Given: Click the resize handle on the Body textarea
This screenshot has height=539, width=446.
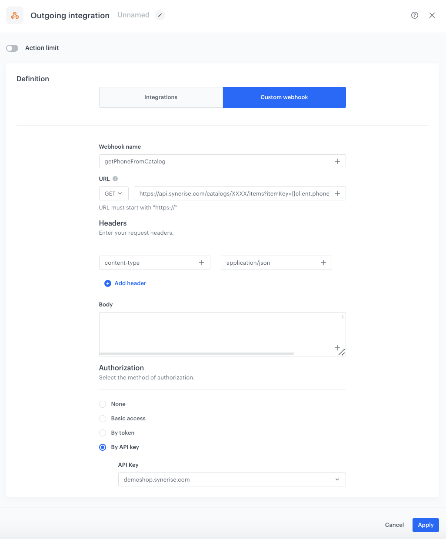Looking at the screenshot, I should (343, 353).
